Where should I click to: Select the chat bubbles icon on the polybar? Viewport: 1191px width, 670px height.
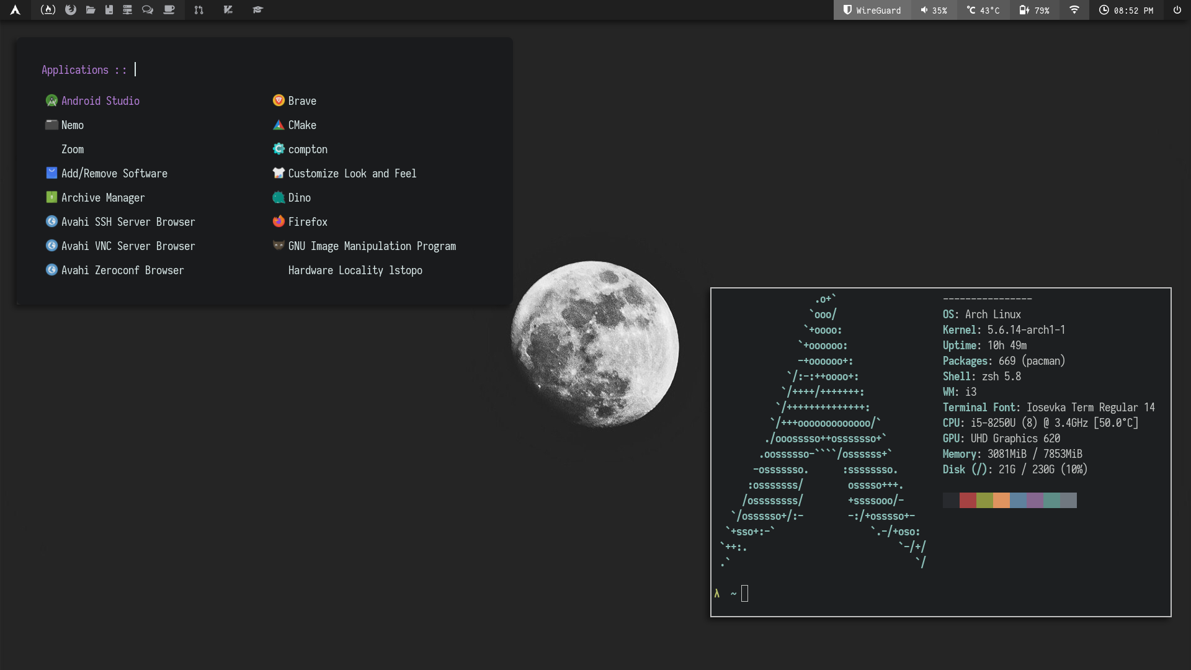pyautogui.click(x=148, y=10)
